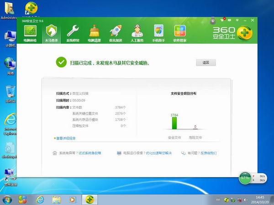The image size is (274, 205).
Task: Click the green scan-complete checkmark icon
Action: click(x=61, y=62)
